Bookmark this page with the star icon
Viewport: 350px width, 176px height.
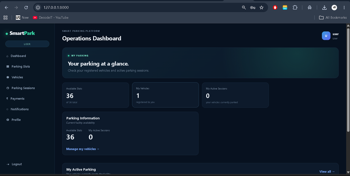point(261,8)
